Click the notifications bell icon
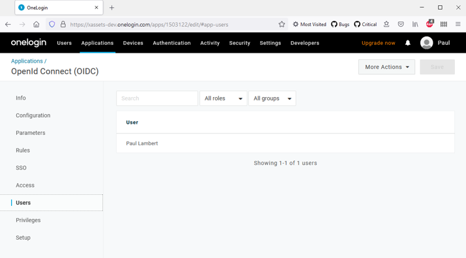This screenshot has height=258, width=466. tap(408, 43)
